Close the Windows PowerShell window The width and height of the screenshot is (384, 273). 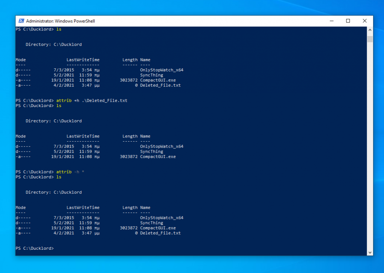pyautogui.click(x=364, y=21)
